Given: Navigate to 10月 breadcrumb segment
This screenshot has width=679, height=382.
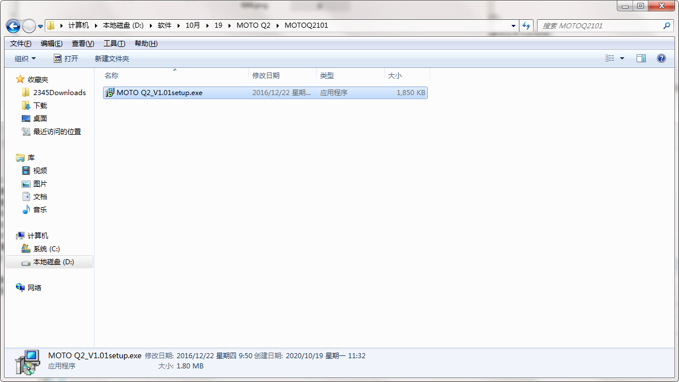Looking at the screenshot, I should point(193,25).
